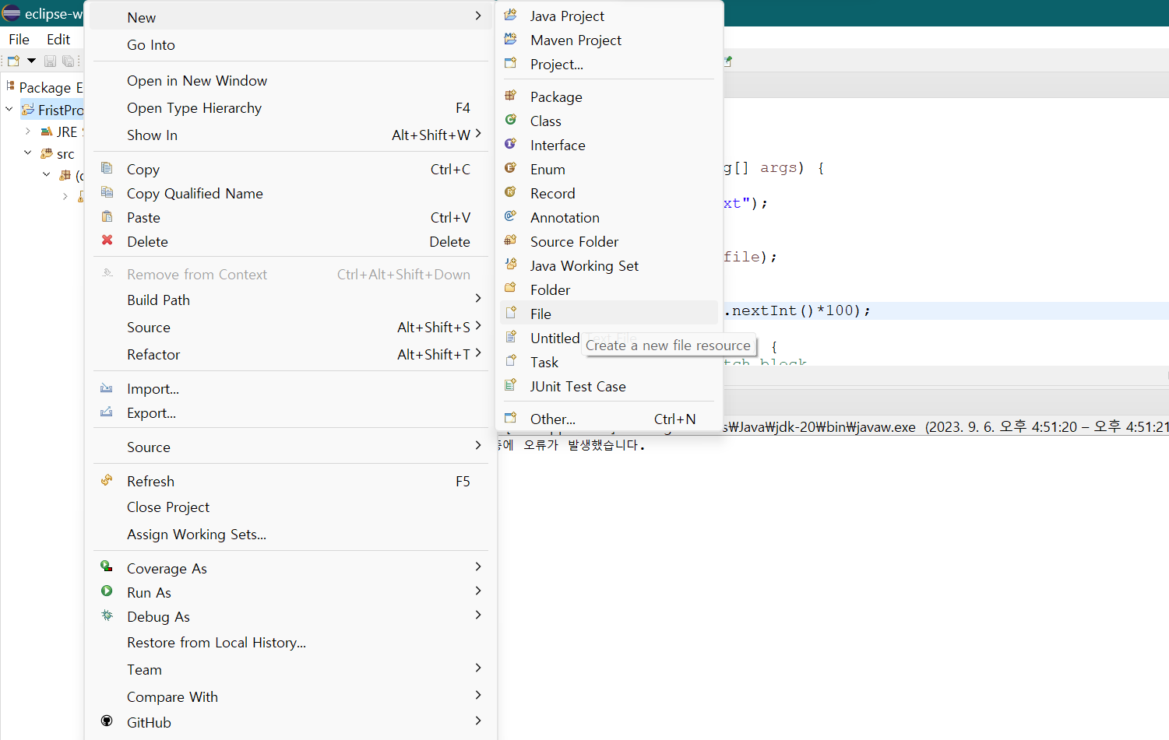Screen dimensions: 1169x740
Task: Select the Package Explorer tab
Action: 44,87
